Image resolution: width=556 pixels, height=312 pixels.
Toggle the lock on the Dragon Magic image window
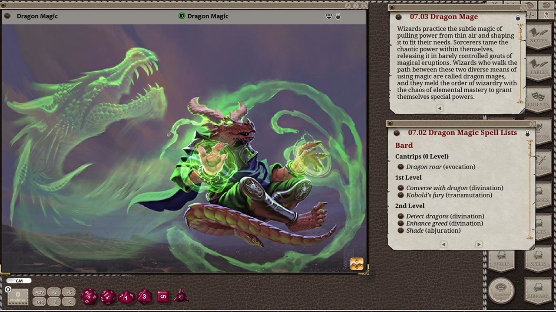point(338,16)
